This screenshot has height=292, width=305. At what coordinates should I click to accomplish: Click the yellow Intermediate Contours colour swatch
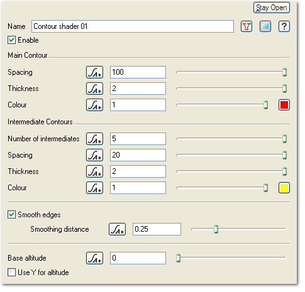[284, 188]
